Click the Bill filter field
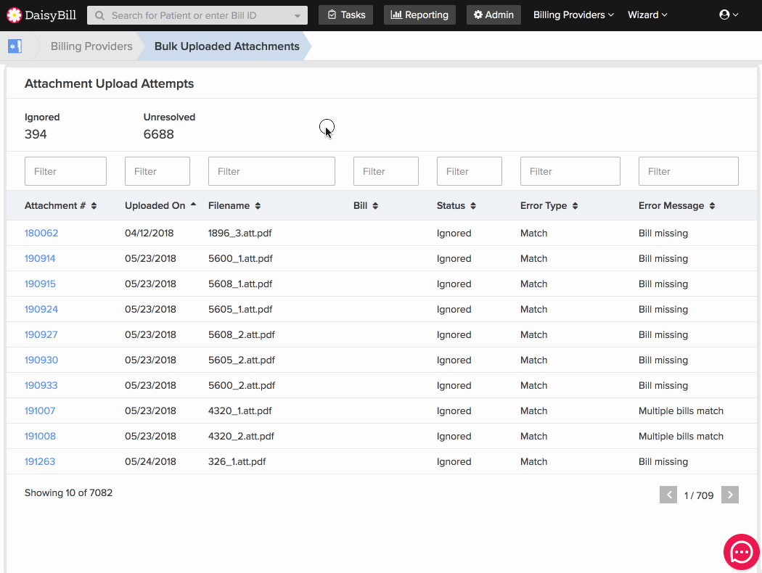The image size is (762, 573). [386, 171]
